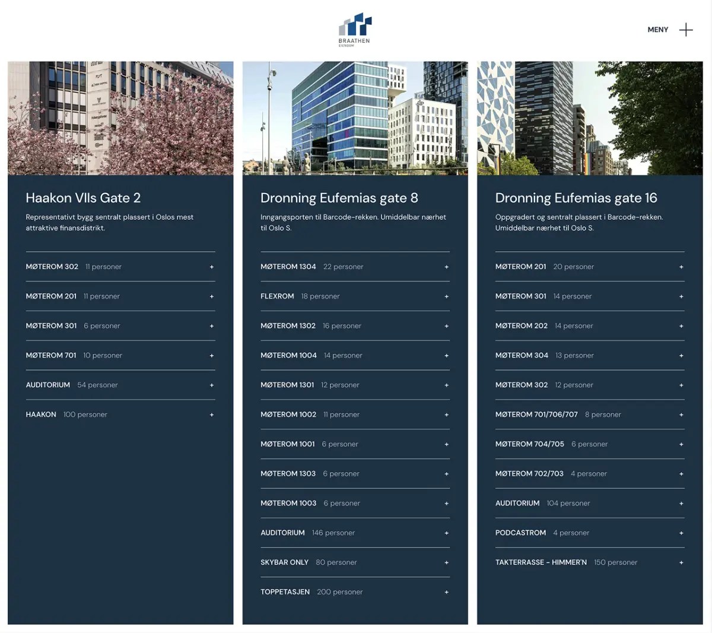The image size is (712, 633).
Task: Click plus icon beside Møterom 1003
Action: 447,504
